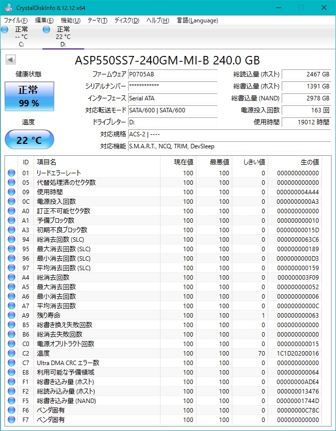Click the 健康状態 label
This screenshot has height=431, width=336.
tap(28, 74)
